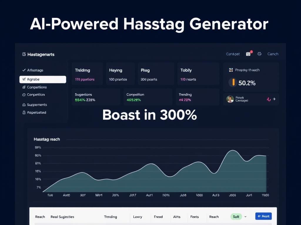Screen dimensions: 301x225
Task: Toggle the green Solt pill
Action: pyautogui.click(x=236, y=217)
